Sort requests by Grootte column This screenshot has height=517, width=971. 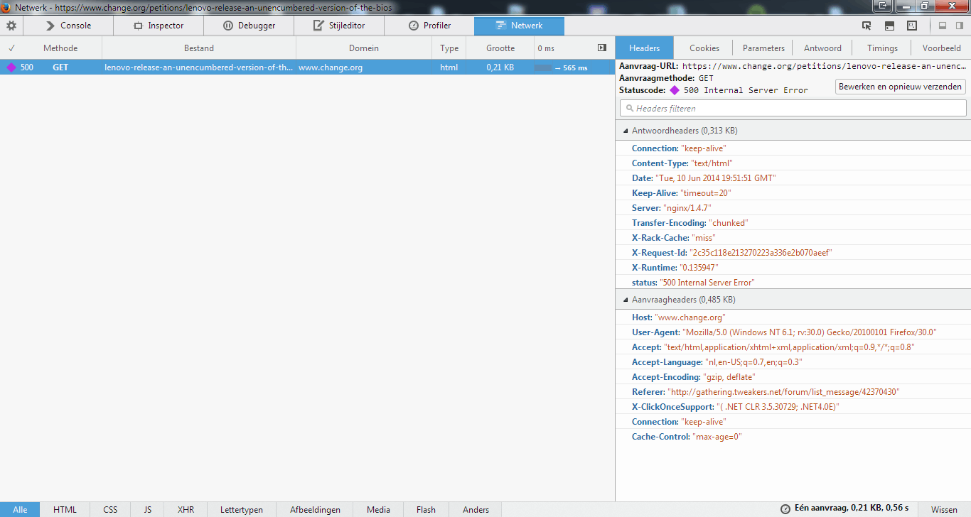click(500, 48)
